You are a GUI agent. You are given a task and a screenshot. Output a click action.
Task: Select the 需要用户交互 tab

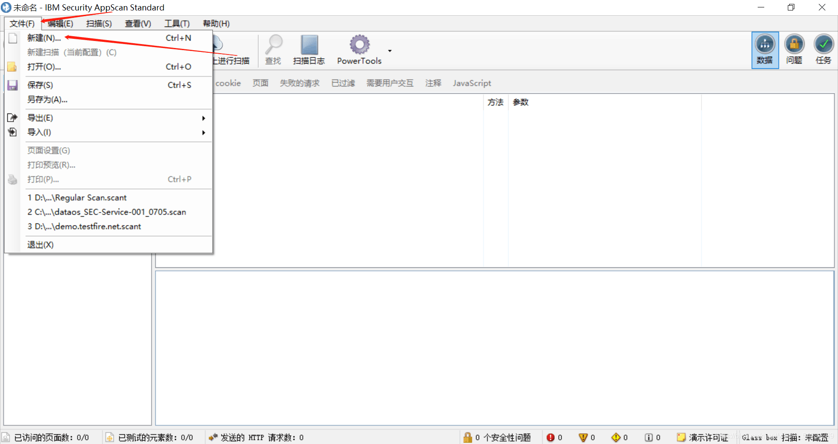pyautogui.click(x=390, y=83)
